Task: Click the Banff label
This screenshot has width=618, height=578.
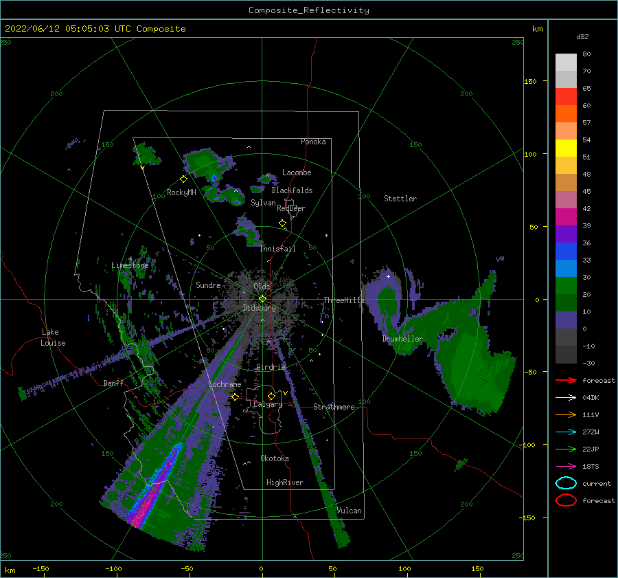Action: point(113,383)
